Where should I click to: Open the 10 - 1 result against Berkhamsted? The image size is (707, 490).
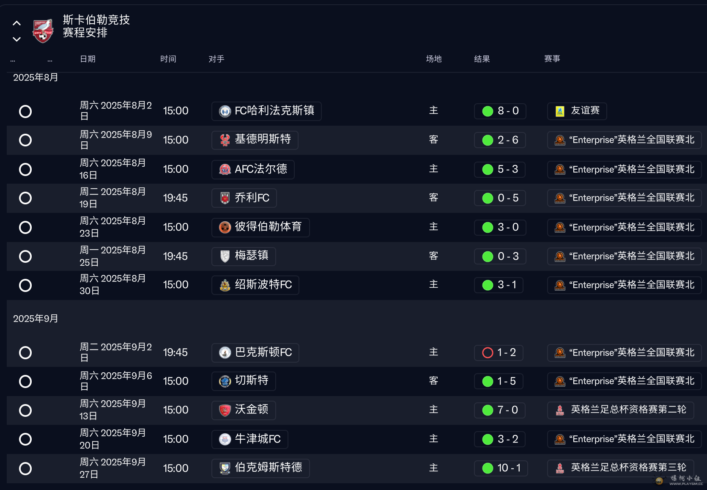click(501, 468)
